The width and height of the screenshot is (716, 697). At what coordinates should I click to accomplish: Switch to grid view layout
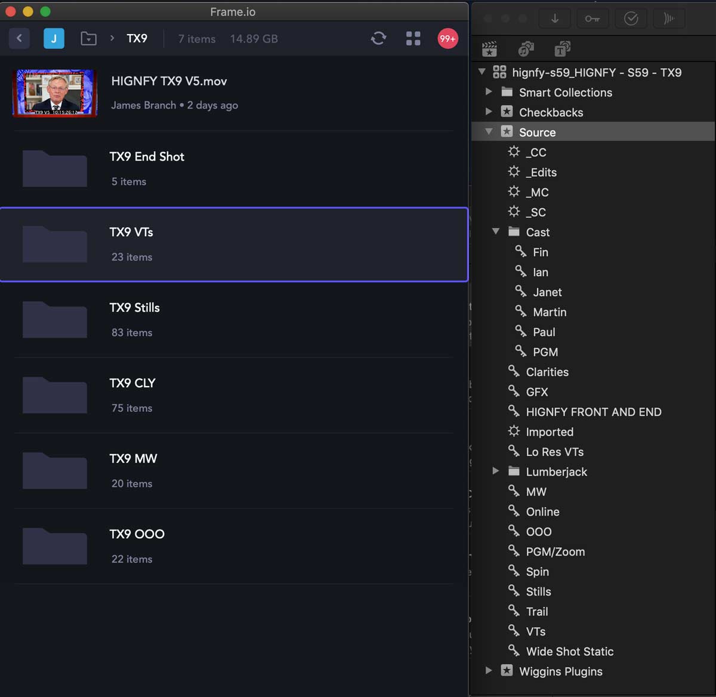click(413, 39)
